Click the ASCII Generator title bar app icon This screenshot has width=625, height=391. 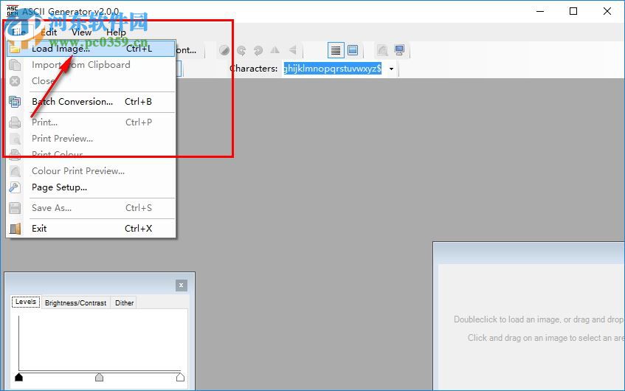[13, 11]
